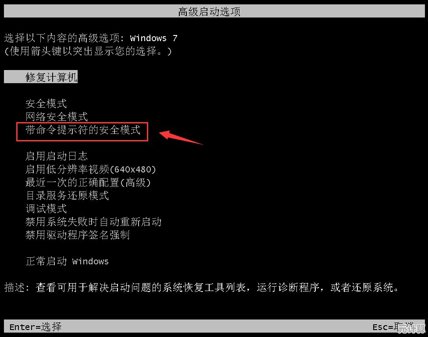Click the 描述 description text line
The width and height of the screenshot is (428, 337).
coord(201,288)
